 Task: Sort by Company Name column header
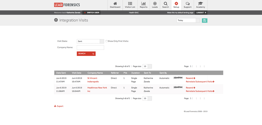95,73
